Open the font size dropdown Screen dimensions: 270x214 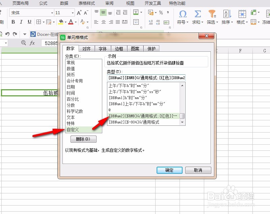[73, 13]
